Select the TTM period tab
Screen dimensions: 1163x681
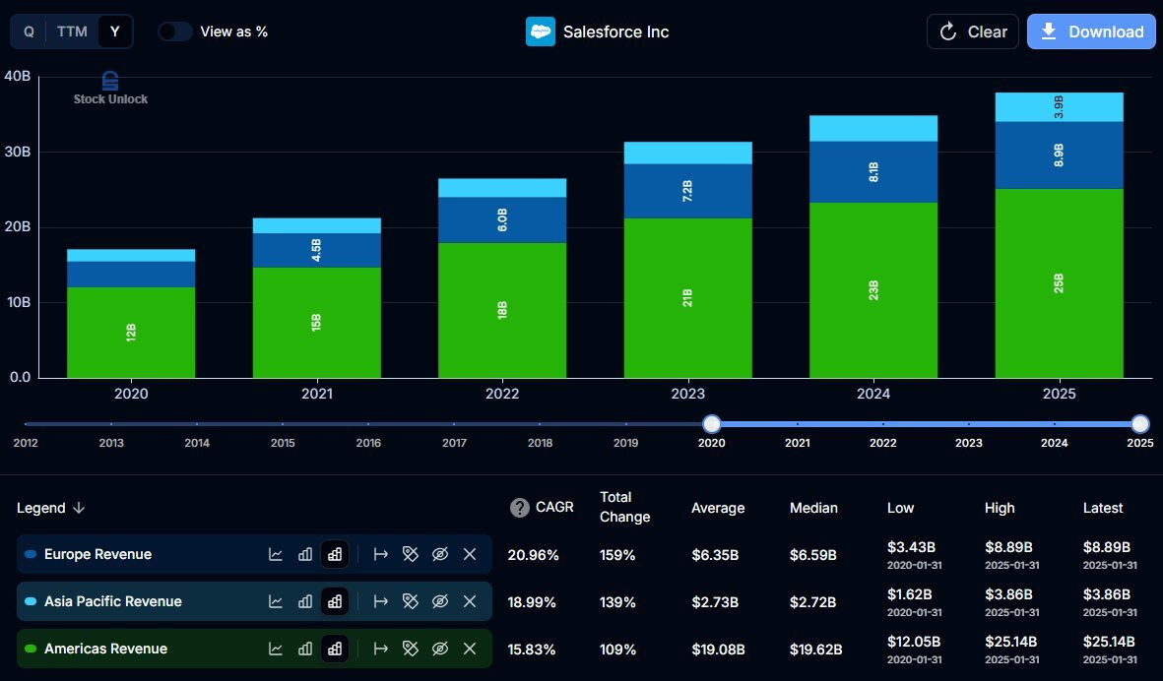pos(72,31)
